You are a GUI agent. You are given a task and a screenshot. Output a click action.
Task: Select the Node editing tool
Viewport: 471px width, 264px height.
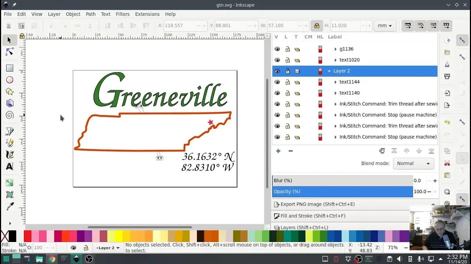10,52
